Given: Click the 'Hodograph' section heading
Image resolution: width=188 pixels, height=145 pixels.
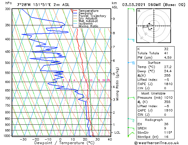Looking at the screenshot, I should tap(154, 120).
